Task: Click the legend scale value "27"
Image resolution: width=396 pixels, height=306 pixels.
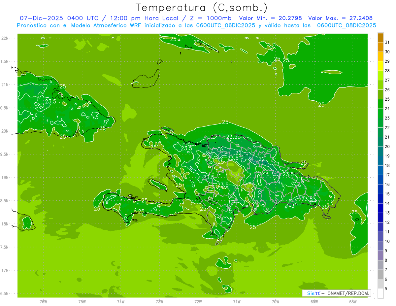Action: pyautogui.click(x=387, y=80)
